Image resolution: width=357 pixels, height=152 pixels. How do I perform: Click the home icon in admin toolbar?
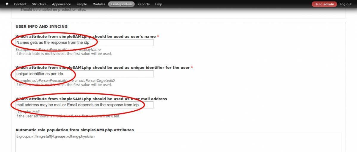(7, 4)
